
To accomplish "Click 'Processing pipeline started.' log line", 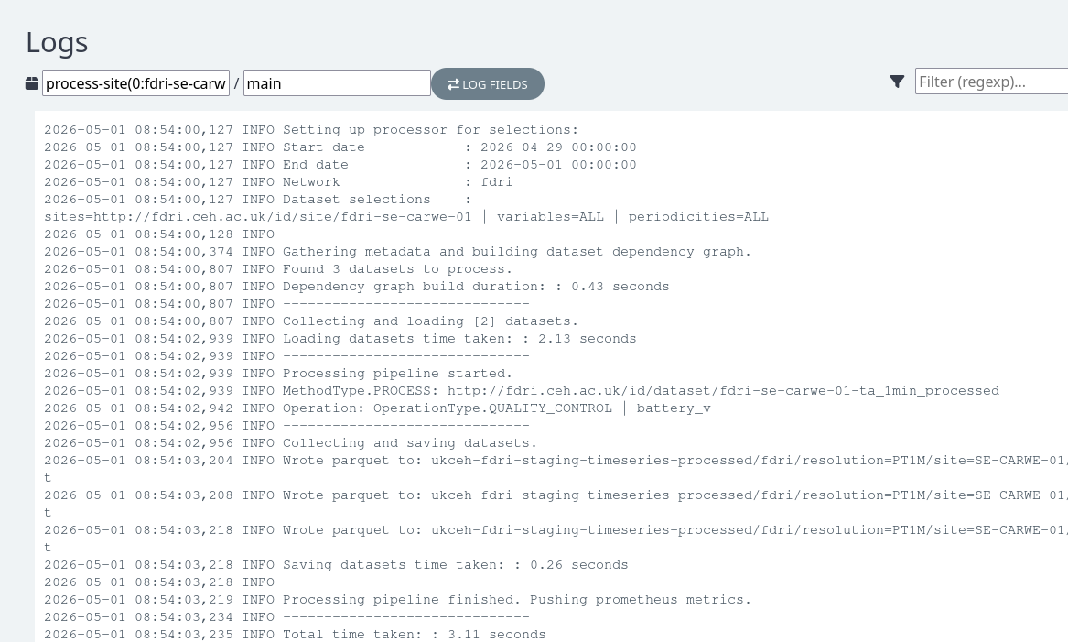I will [x=278, y=374].
